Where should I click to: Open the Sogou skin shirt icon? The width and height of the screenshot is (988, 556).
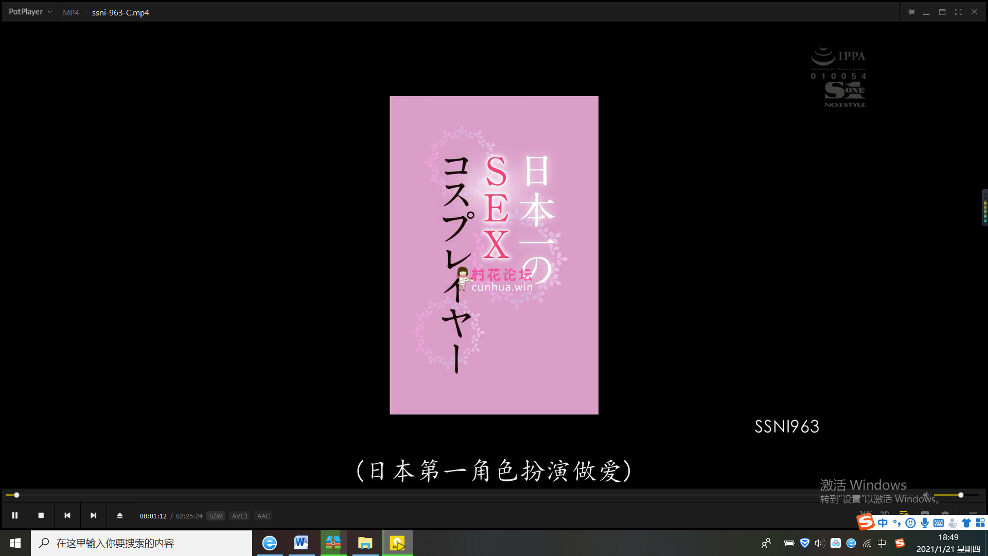click(966, 523)
